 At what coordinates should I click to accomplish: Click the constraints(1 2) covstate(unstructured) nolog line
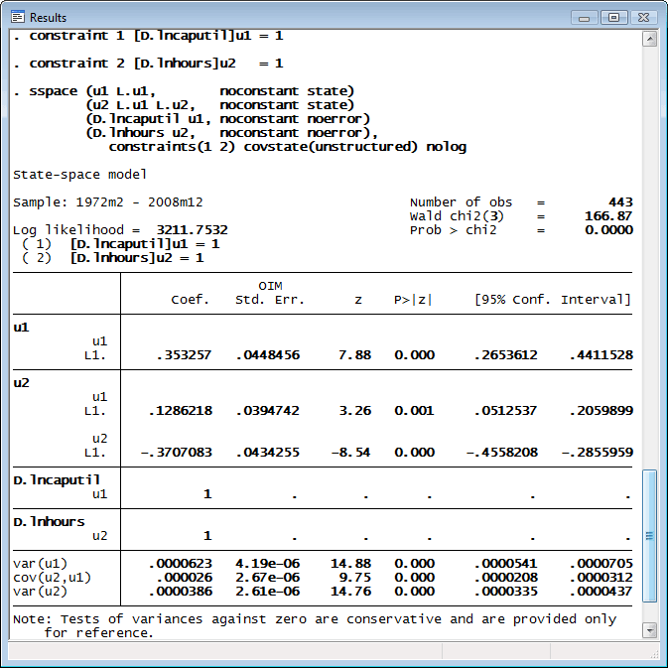pyautogui.click(x=288, y=147)
